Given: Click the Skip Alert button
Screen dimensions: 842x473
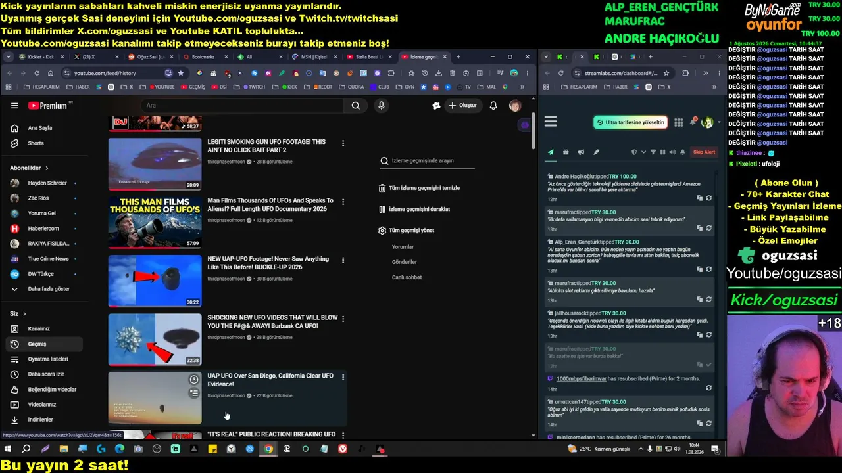Looking at the screenshot, I should tap(704, 152).
